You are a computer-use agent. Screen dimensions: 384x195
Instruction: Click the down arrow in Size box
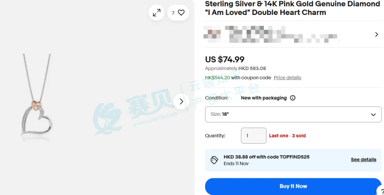click(x=373, y=114)
